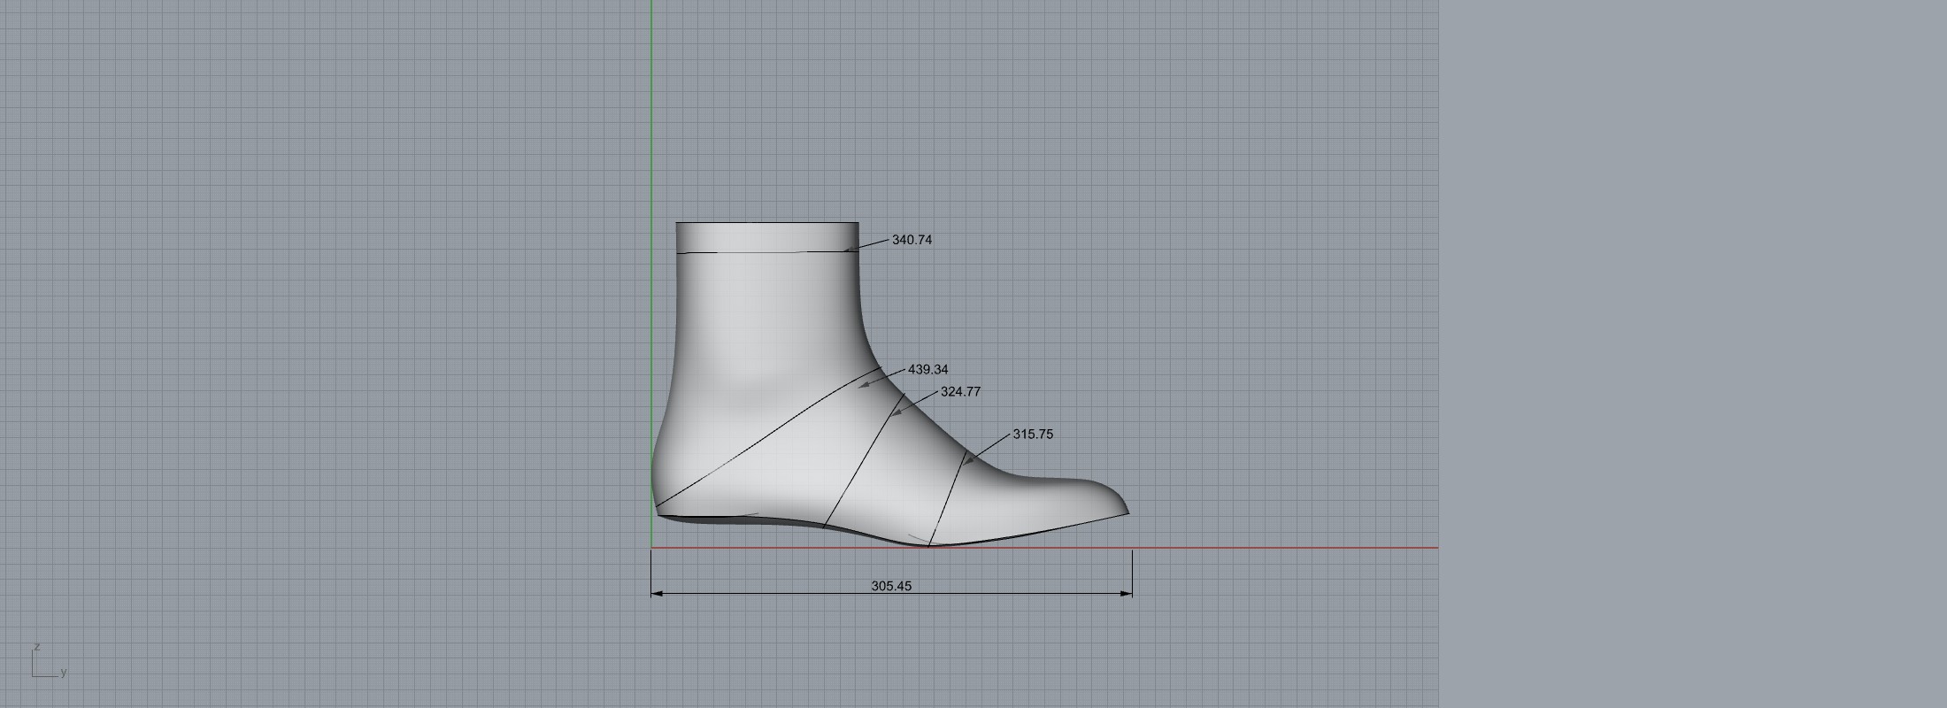Select the girth curve under the 324.77 leader
1947x708 pixels.
pos(863,460)
